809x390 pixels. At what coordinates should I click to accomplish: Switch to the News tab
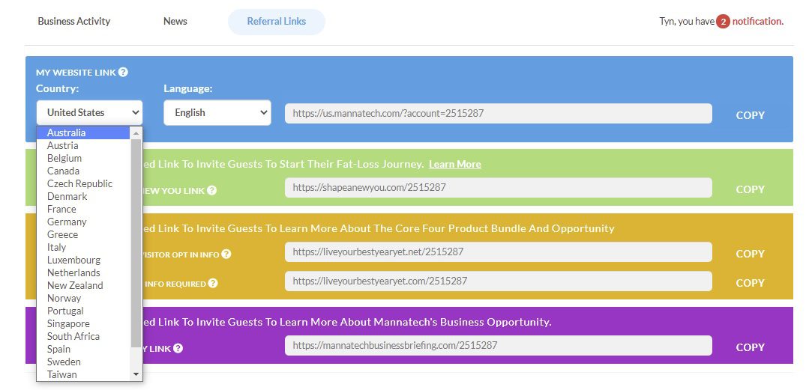pos(175,22)
